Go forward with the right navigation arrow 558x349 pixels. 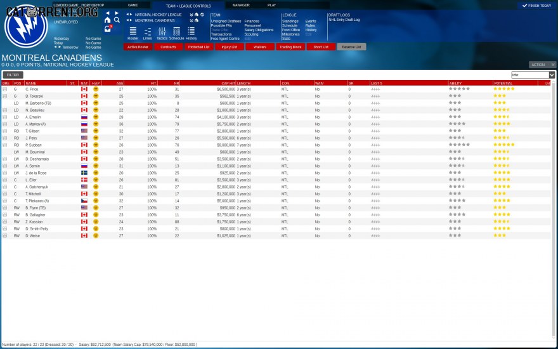point(117,13)
